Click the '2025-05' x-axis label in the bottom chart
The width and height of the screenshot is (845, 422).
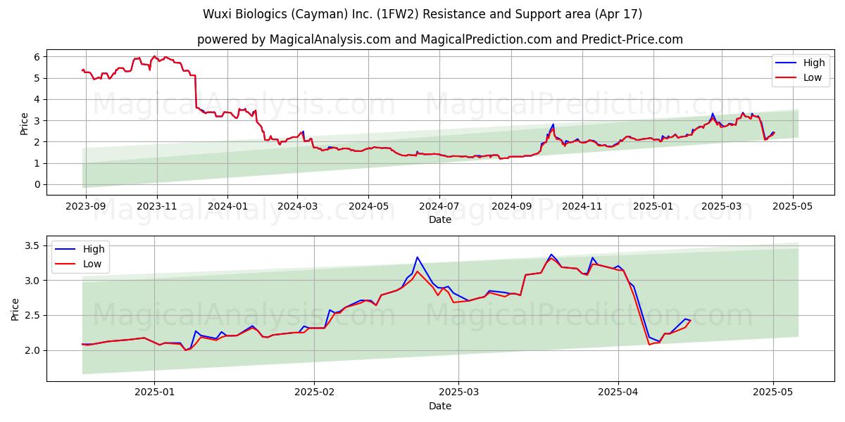click(773, 393)
